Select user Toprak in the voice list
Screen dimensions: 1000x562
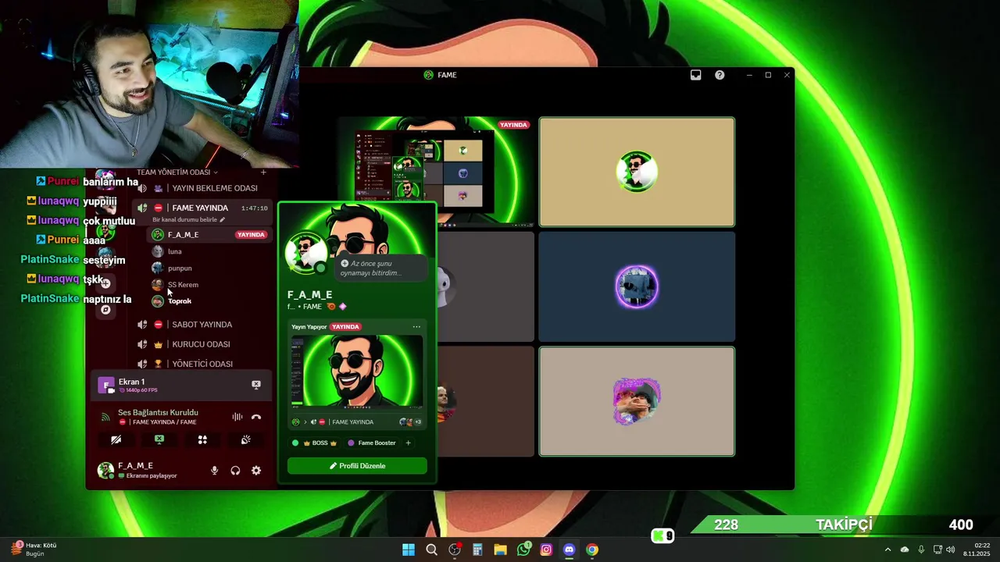point(209,301)
